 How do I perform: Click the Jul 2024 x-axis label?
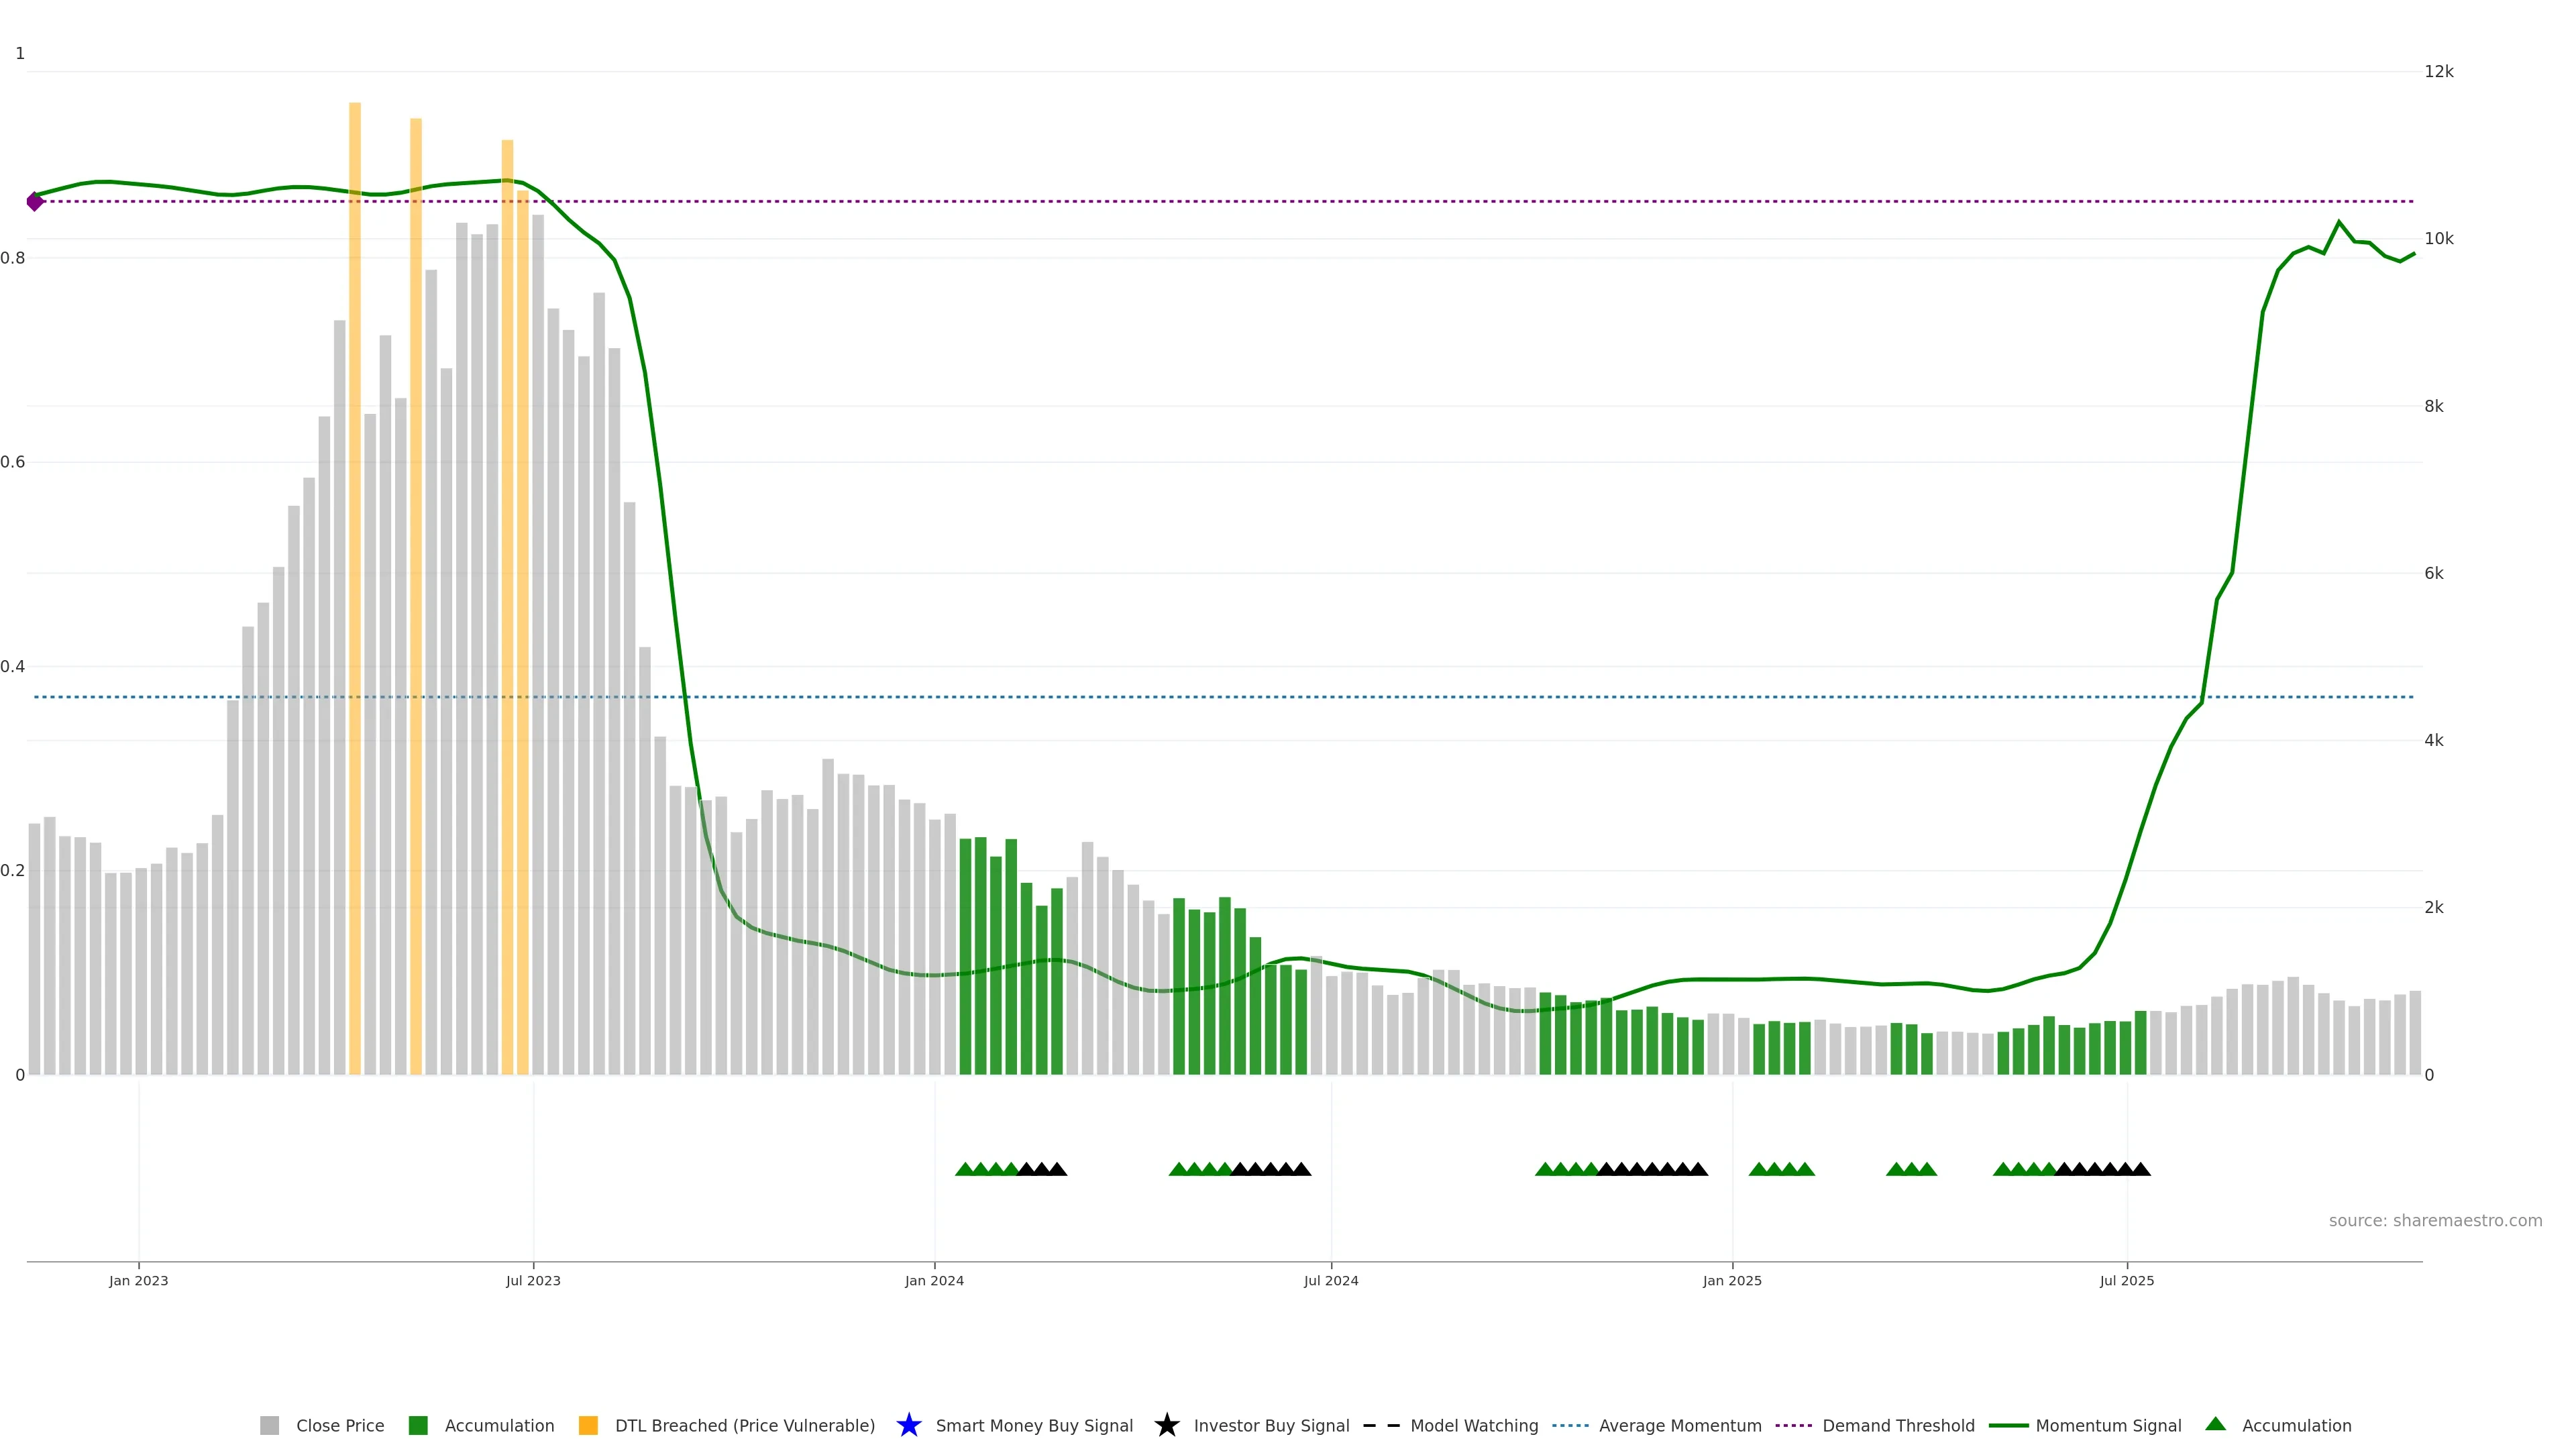1330,1280
